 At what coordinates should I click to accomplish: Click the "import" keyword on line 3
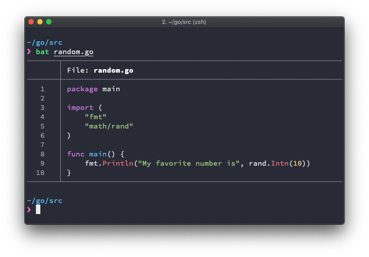pyautogui.click(x=80, y=108)
